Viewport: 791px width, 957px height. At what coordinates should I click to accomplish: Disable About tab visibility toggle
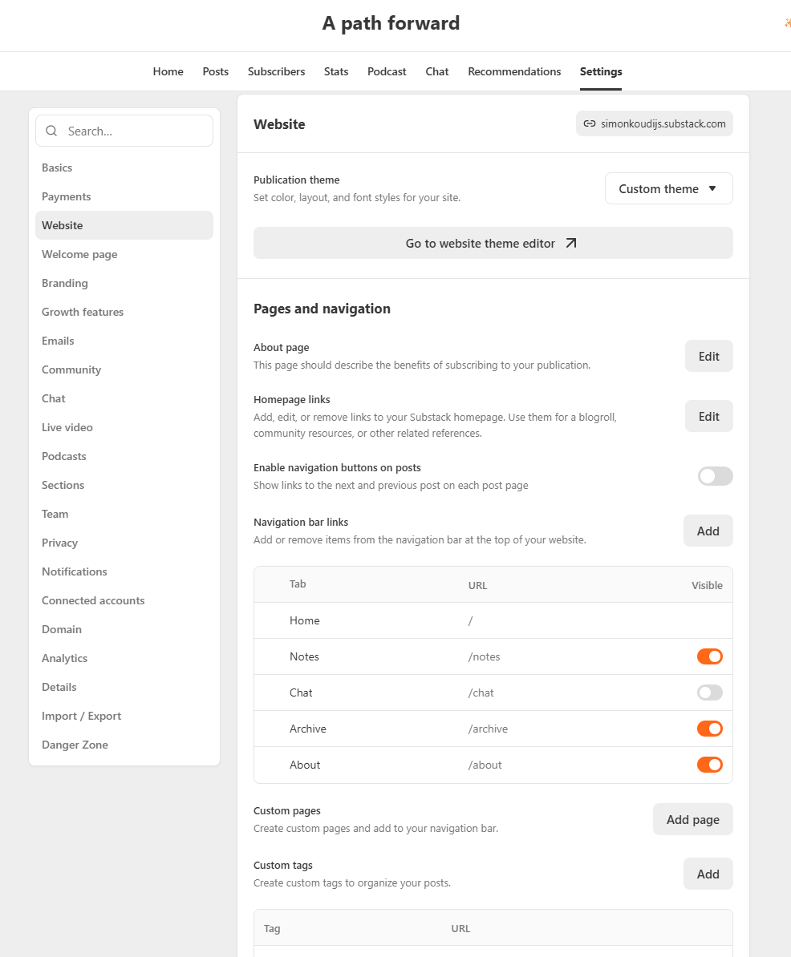[710, 765]
